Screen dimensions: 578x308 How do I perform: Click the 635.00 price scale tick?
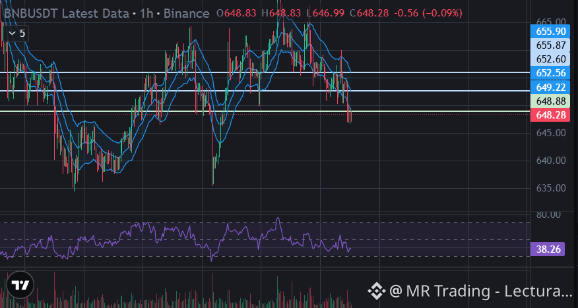(551, 188)
